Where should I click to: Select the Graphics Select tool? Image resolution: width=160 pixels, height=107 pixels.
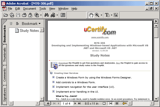116,15
